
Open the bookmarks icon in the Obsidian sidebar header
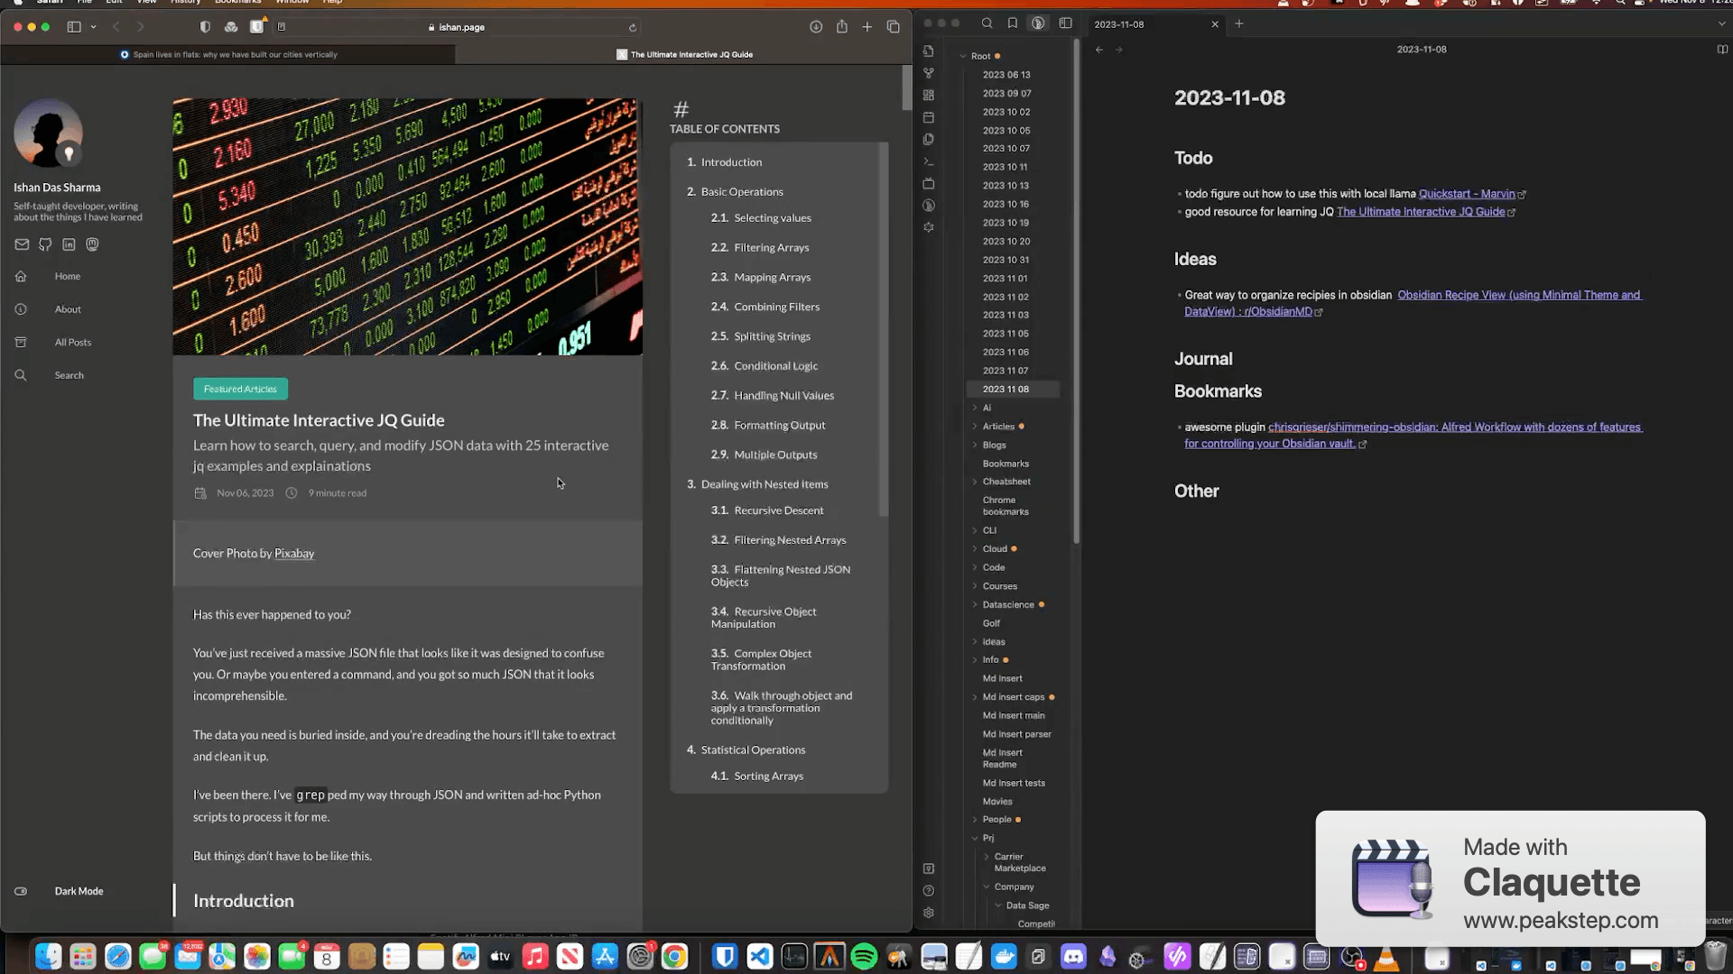[1012, 23]
